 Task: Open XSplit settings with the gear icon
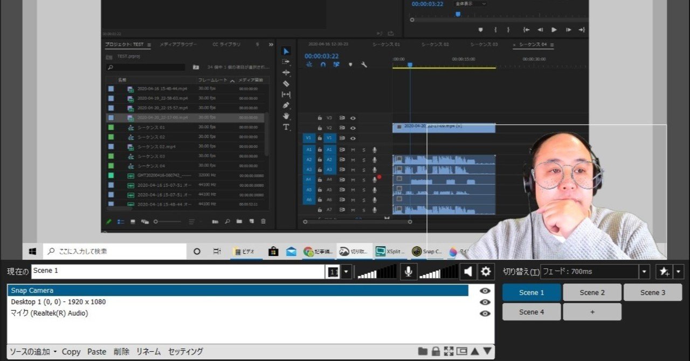point(486,272)
